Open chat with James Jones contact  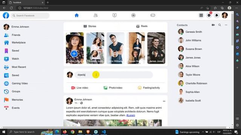pyautogui.click(x=189, y=57)
